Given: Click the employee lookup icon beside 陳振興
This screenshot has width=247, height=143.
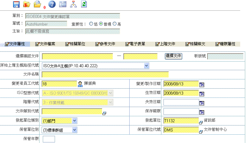Looking at the screenshot, I should tap(80, 84).
